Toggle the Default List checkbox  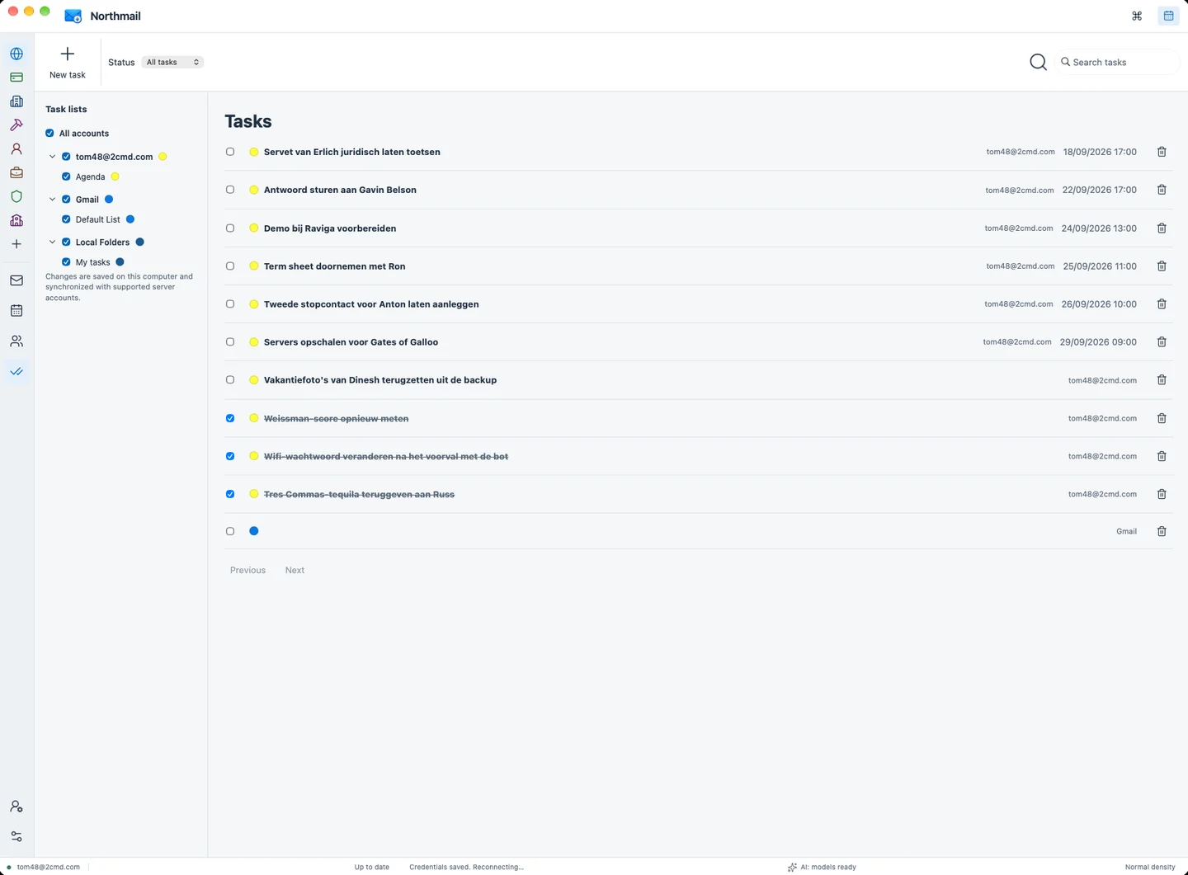66,219
